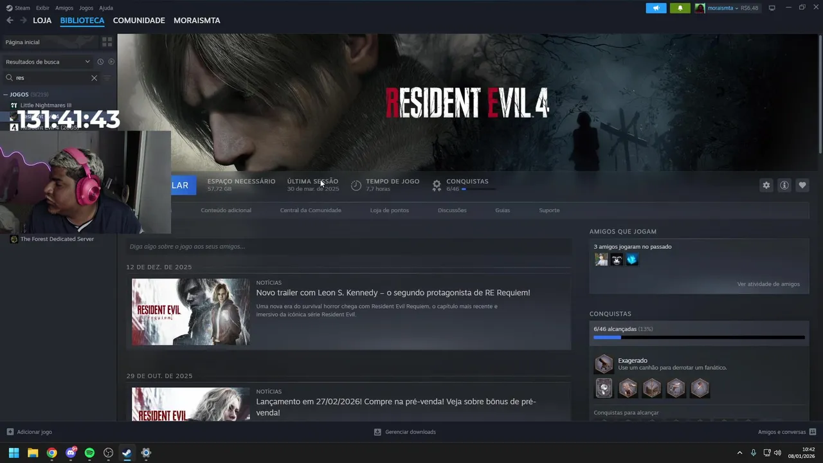Screen dimensions: 823x463
Task: Go to MORAISMTA profile tab
Action: [197, 21]
